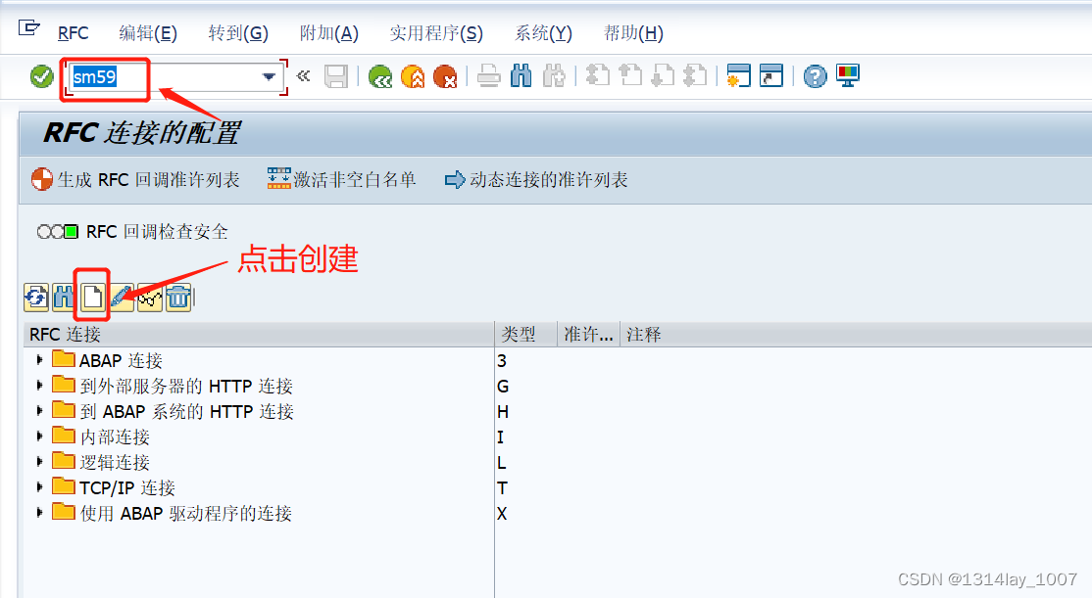Click the green Back icon
1092x598 pixels.
tap(380, 76)
